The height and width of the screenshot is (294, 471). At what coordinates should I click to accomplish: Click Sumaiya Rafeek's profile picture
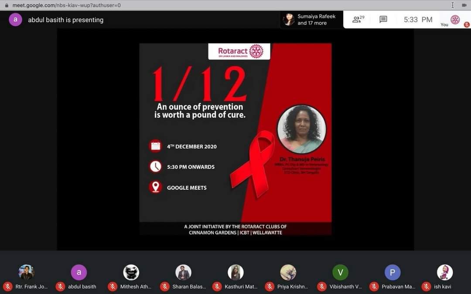(x=288, y=20)
